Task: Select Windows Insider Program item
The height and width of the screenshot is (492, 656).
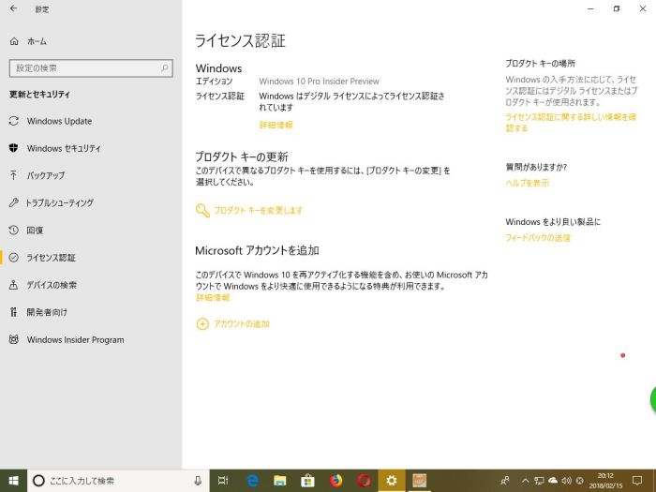Action: pos(75,340)
